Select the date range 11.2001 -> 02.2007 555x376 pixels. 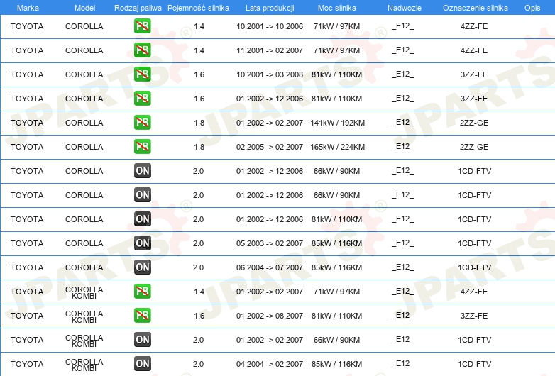[270, 50]
